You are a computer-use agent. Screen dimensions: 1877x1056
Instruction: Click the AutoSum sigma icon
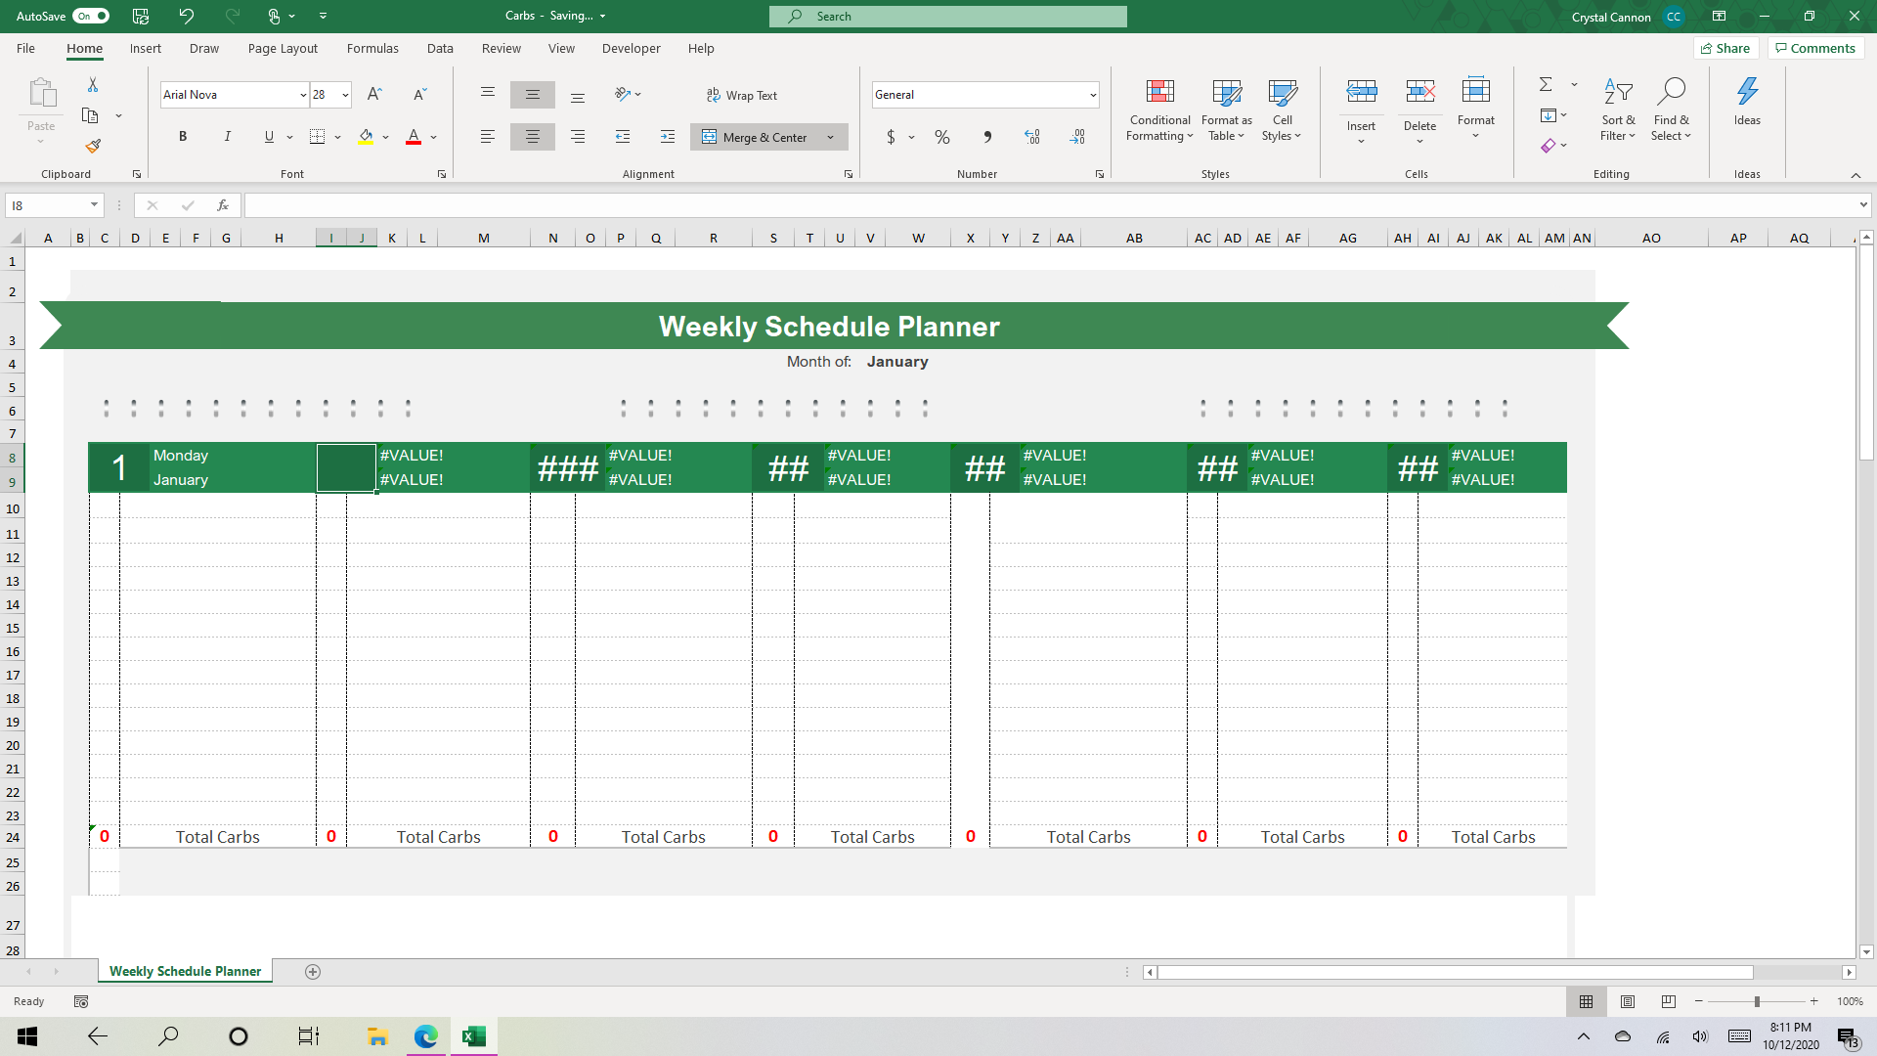(1546, 85)
